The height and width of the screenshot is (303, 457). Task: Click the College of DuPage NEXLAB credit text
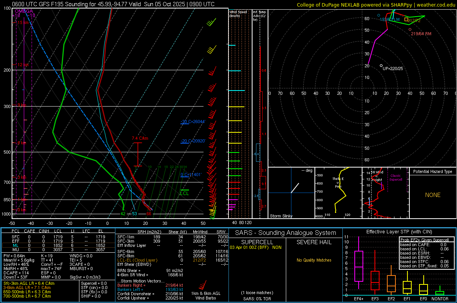pos(376,5)
